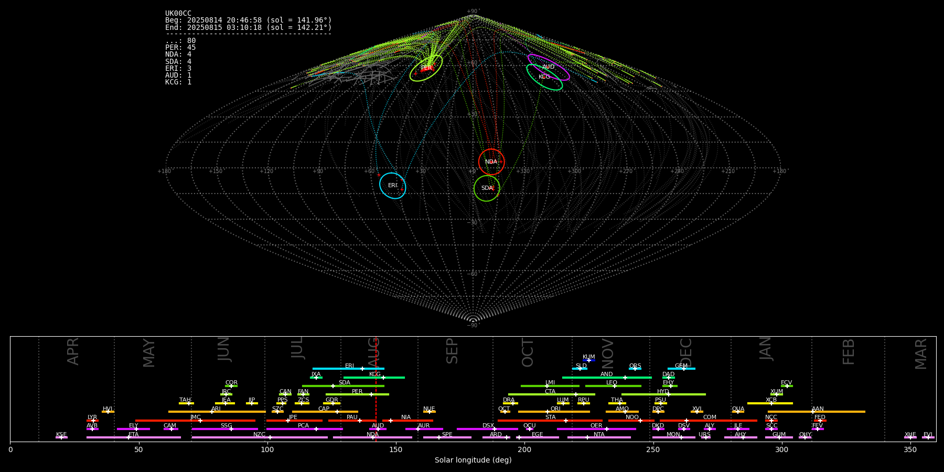Select the green KCG timeline bar

374,377
